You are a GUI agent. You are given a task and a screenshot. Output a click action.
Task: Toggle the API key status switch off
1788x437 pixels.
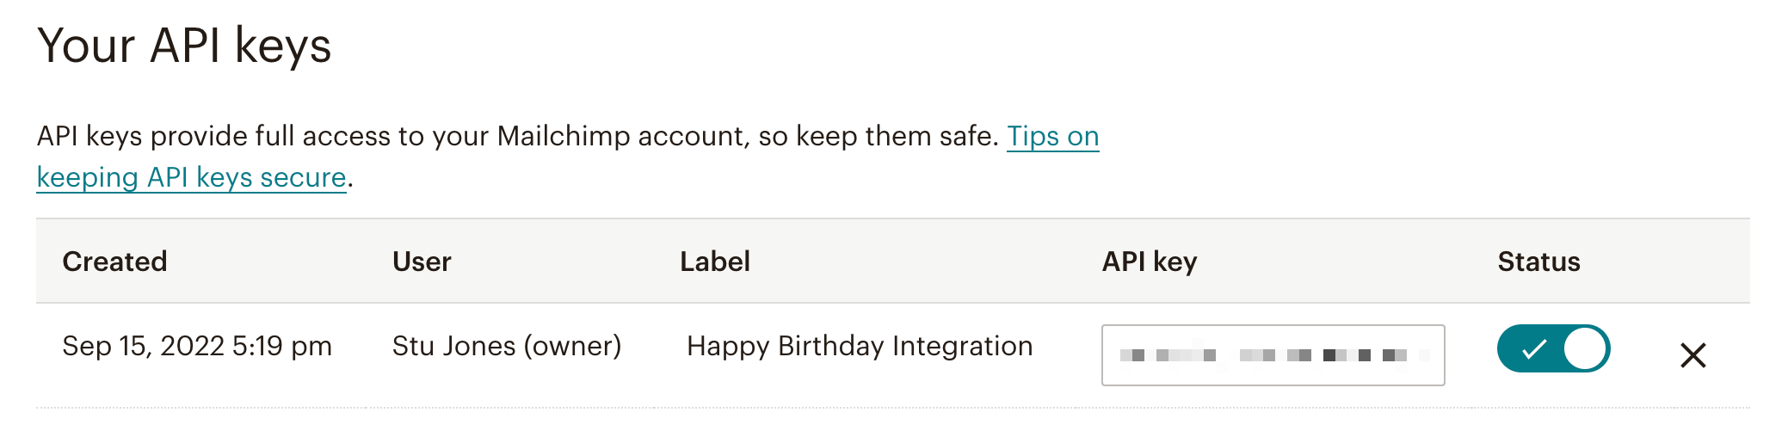pos(1553,348)
